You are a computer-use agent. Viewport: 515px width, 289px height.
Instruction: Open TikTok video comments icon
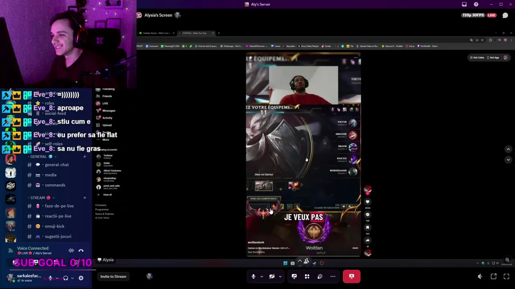coord(367,215)
